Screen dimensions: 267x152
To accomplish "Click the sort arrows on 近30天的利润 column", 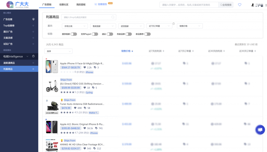I will pos(224,51).
